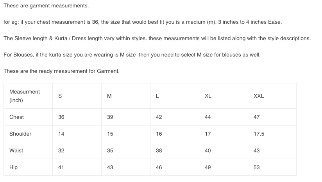Screen dimensions: 322x182
Task: Select the M size column header
Action: [109, 96]
